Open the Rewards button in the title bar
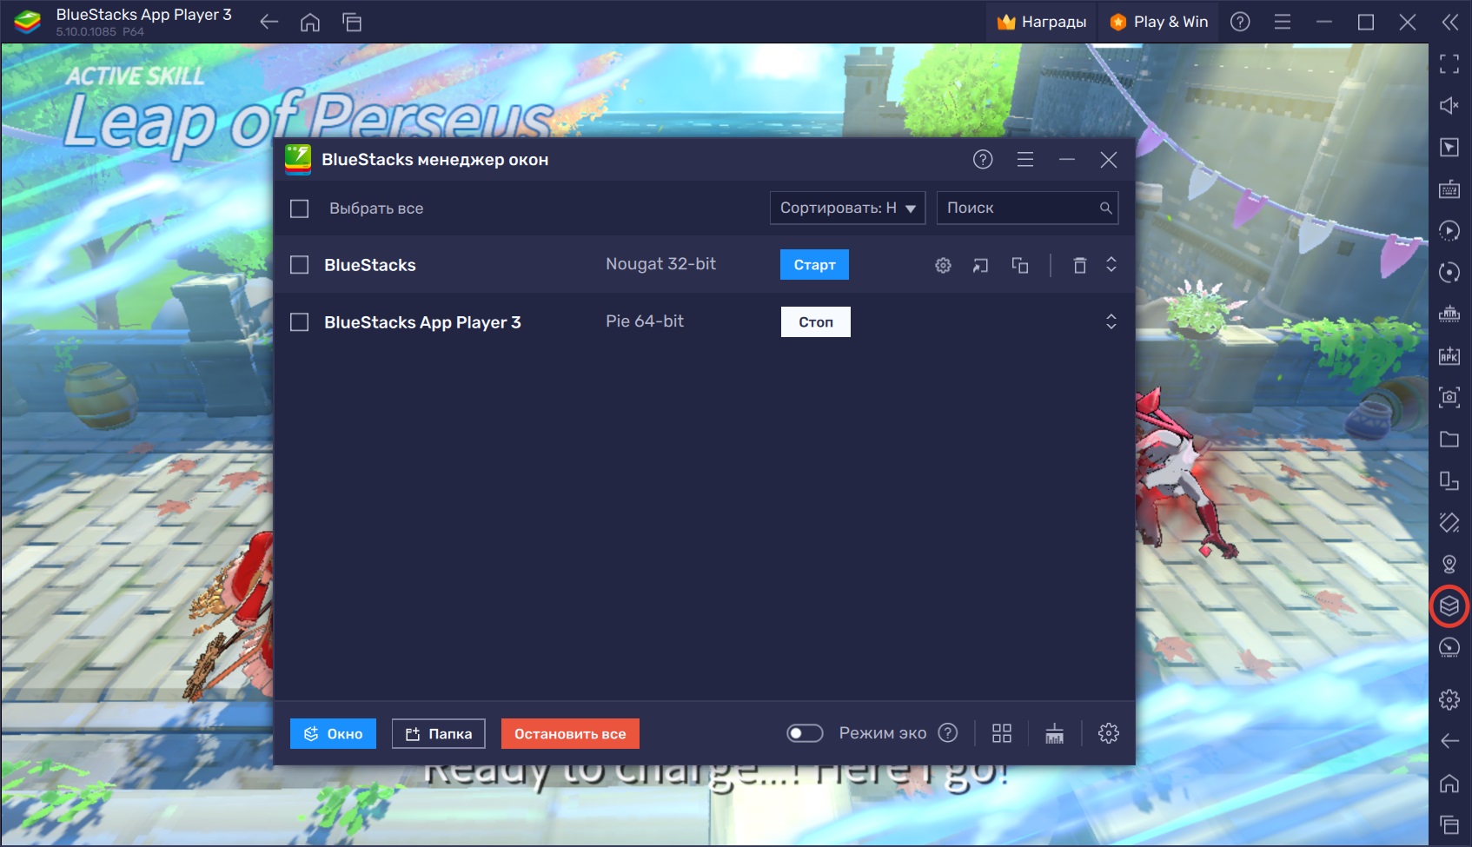 click(x=1042, y=22)
